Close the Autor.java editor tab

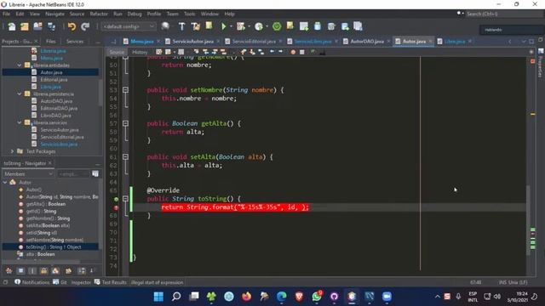pyautogui.click(x=431, y=42)
